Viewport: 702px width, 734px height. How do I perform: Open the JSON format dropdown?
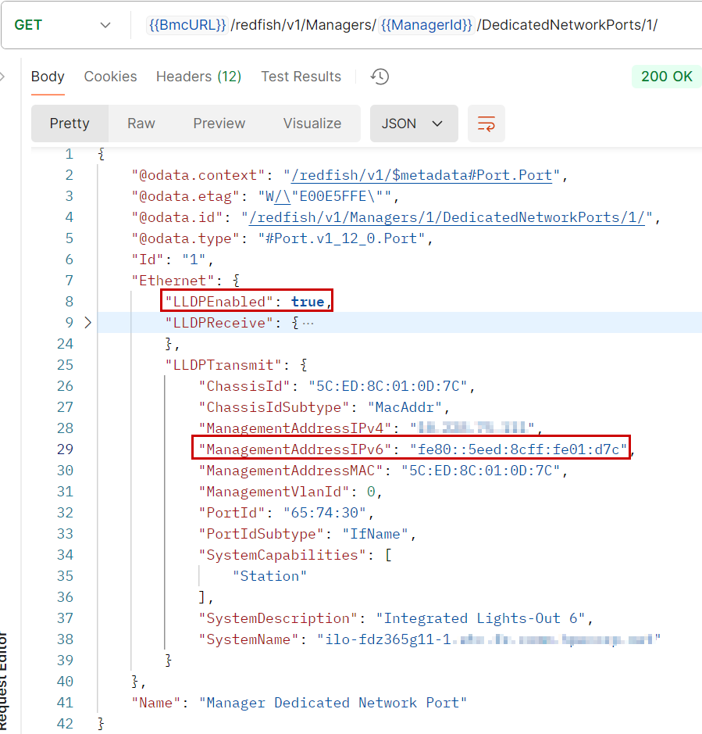[x=414, y=124]
